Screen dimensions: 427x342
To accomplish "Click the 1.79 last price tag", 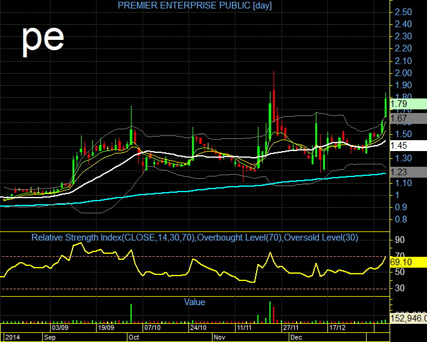I will [x=408, y=104].
